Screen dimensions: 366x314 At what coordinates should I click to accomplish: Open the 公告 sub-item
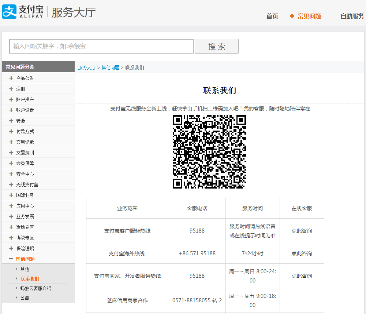click(x=25, y=298)
